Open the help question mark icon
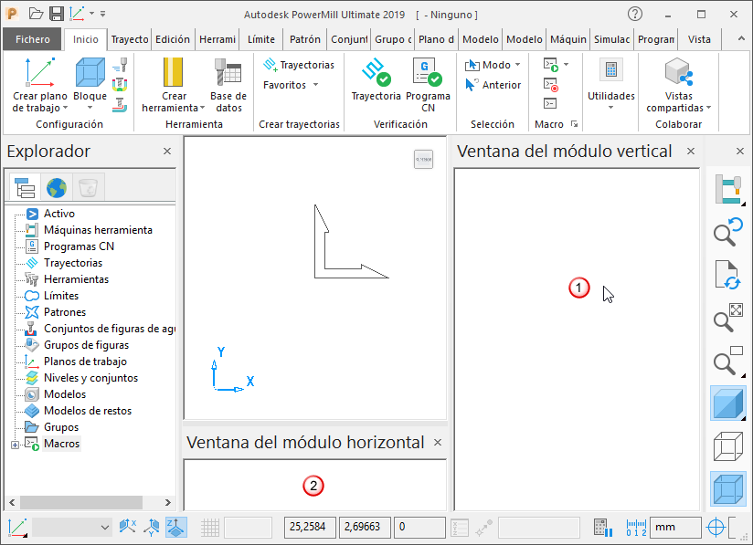Viewport: 753px width, 545px height. pos(635,14)
